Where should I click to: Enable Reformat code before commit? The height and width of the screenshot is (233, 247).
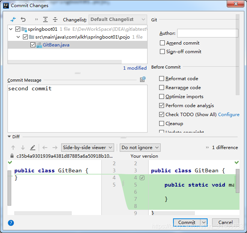point(162,78)
